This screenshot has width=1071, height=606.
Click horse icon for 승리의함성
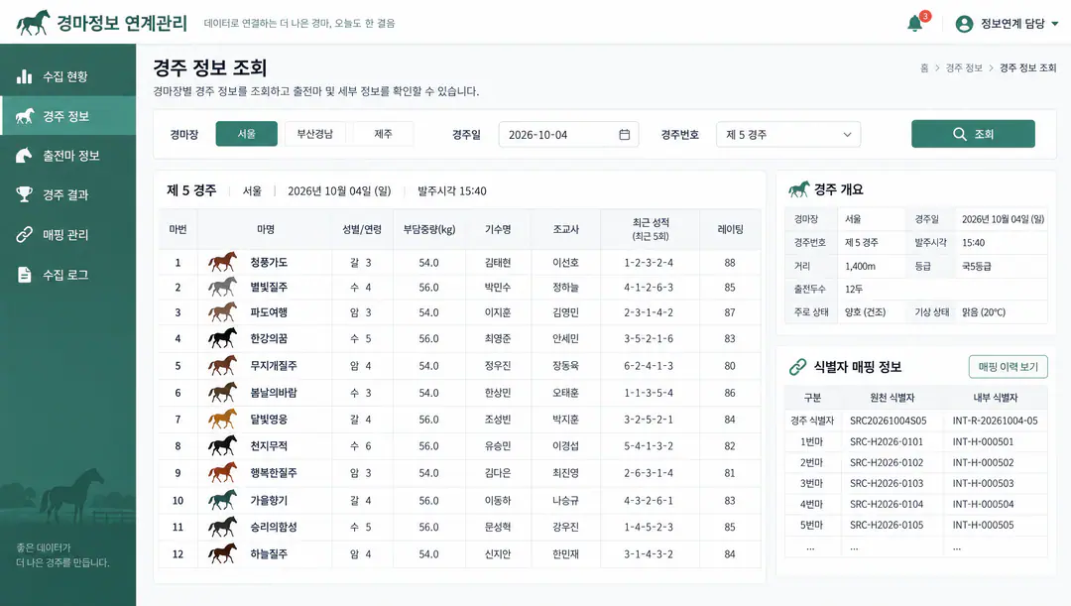coord(223,527)
